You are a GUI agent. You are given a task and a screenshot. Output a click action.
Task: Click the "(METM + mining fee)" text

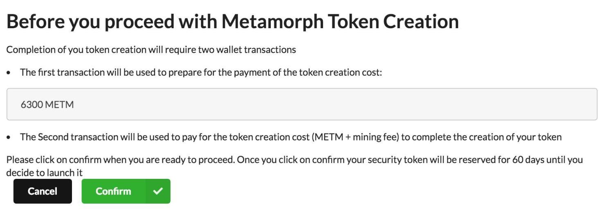pyautogui.click(x=355, y=137)
